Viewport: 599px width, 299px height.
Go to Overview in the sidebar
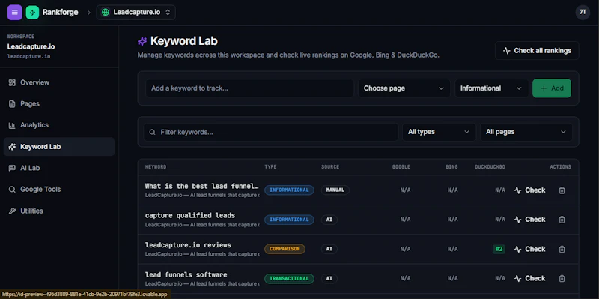tap(59, 82)
